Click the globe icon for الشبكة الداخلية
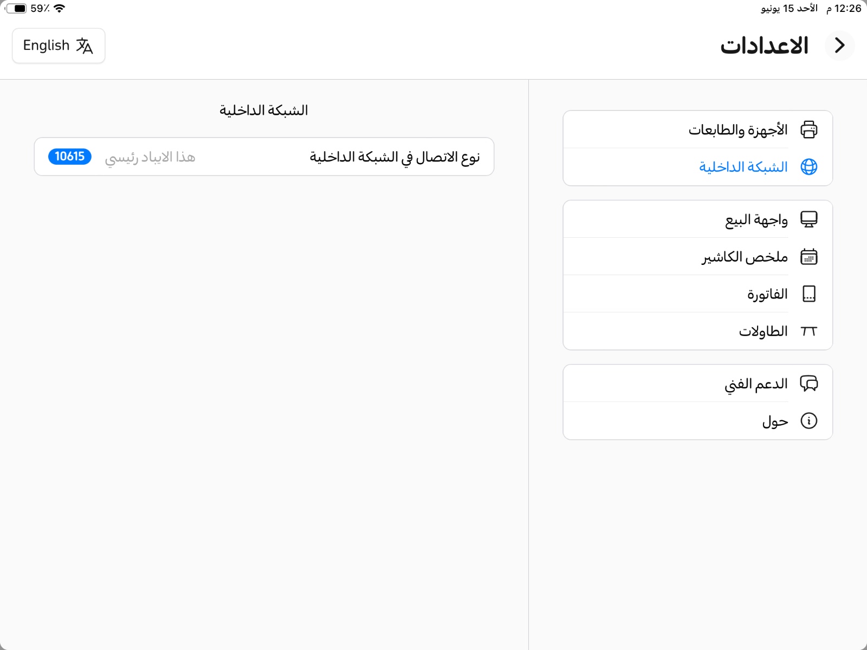867x650 pixels. pos(808,167)
